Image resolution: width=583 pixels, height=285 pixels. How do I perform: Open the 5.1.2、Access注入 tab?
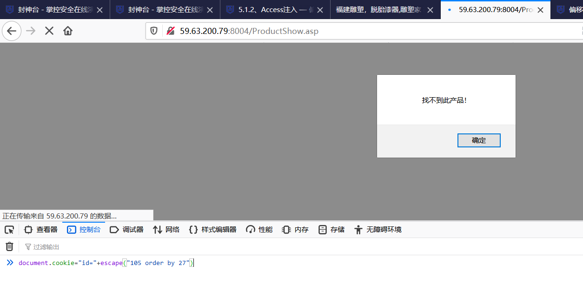tap(275, 10)
